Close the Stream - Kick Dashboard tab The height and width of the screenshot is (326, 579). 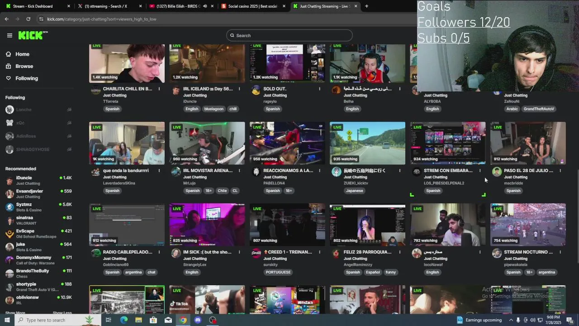tap(69, 6)
